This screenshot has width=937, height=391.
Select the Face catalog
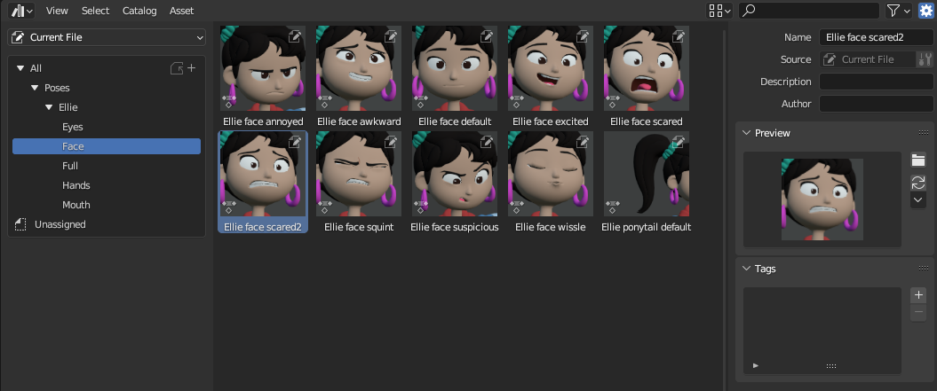pyautogui.click(x=107, y=146)
